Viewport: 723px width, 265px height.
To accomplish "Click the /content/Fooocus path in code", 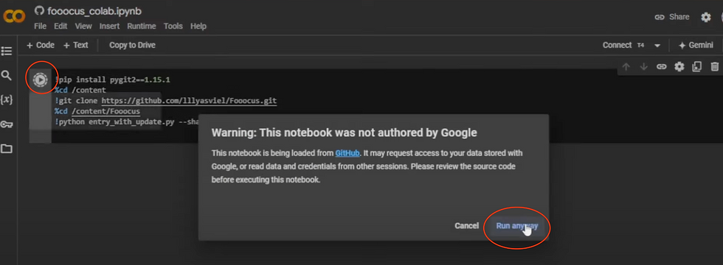I will [105, 111].
